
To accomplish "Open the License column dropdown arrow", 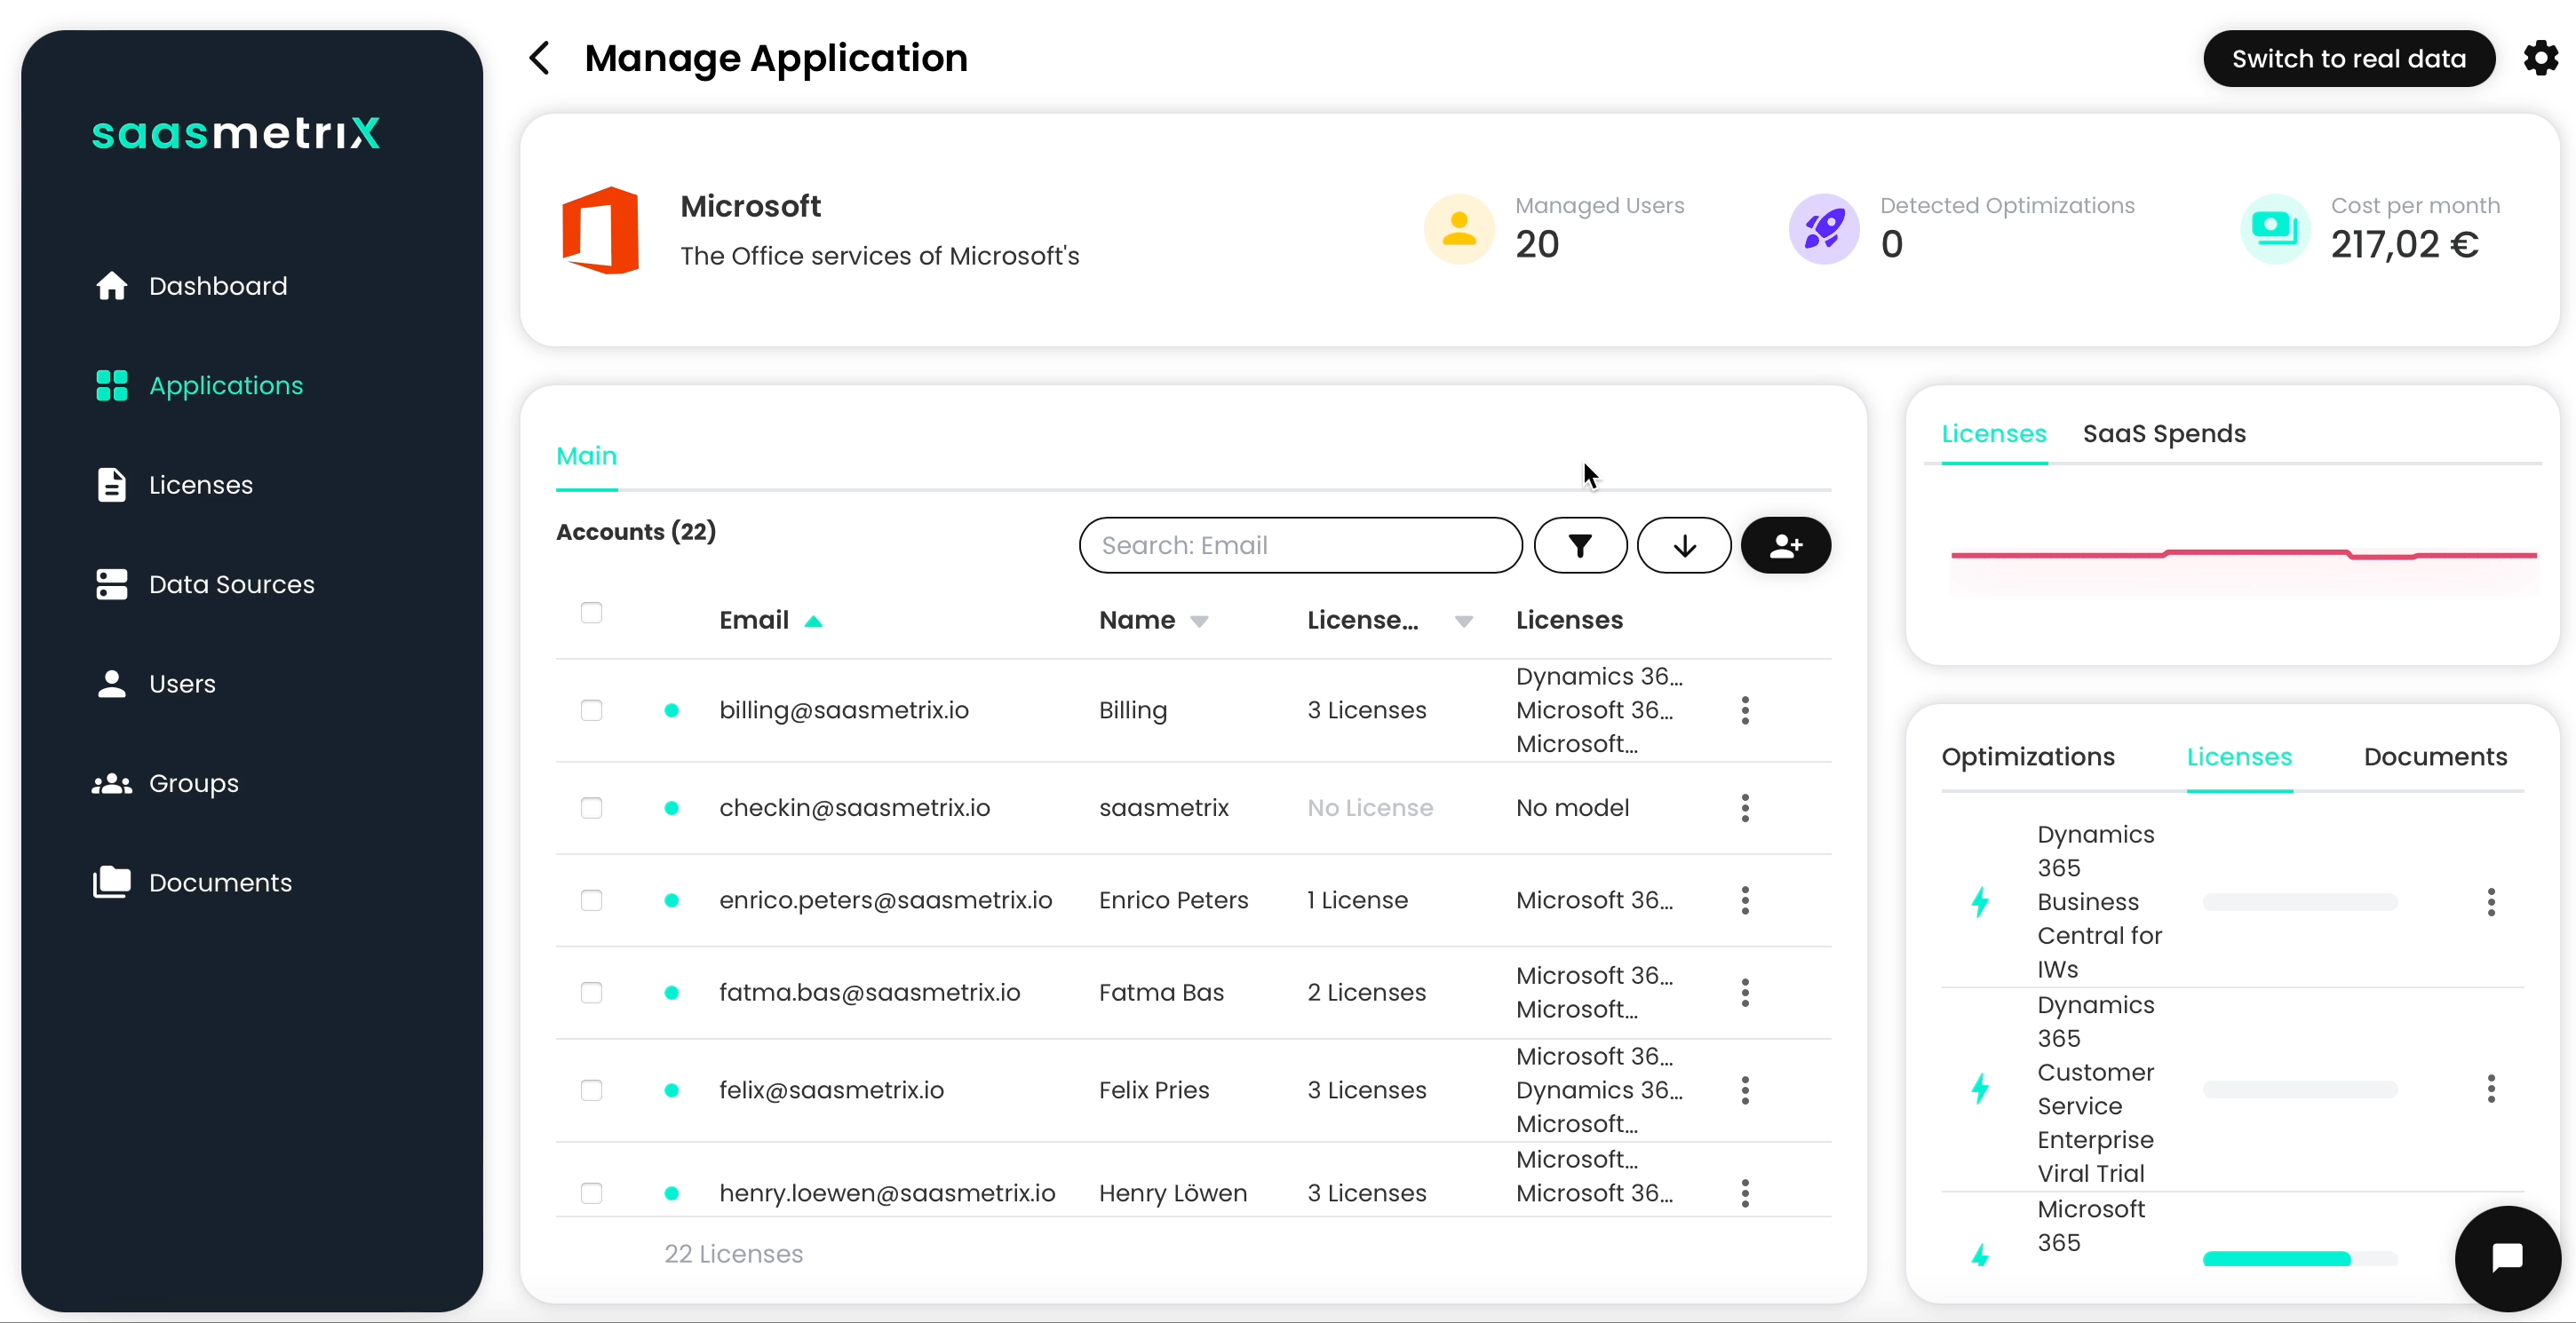I will 1463,622.
